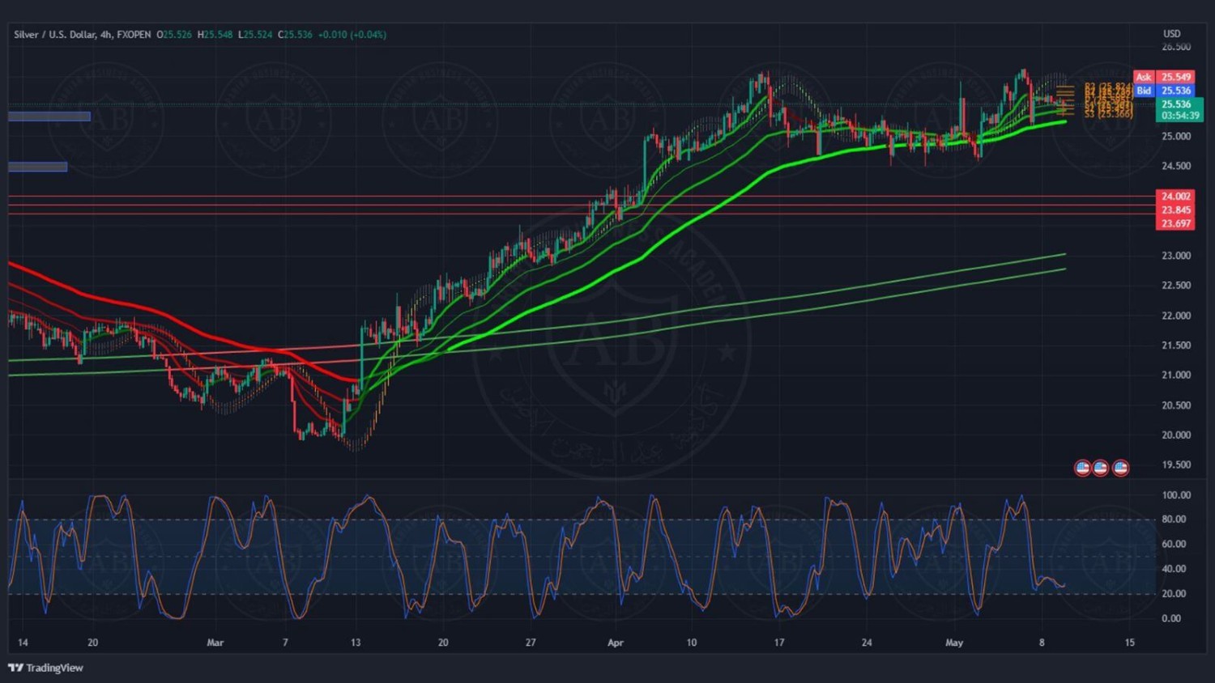
Task: Click the Mar label on time axis
Action: pyautogui.click(x=215, y=643)
